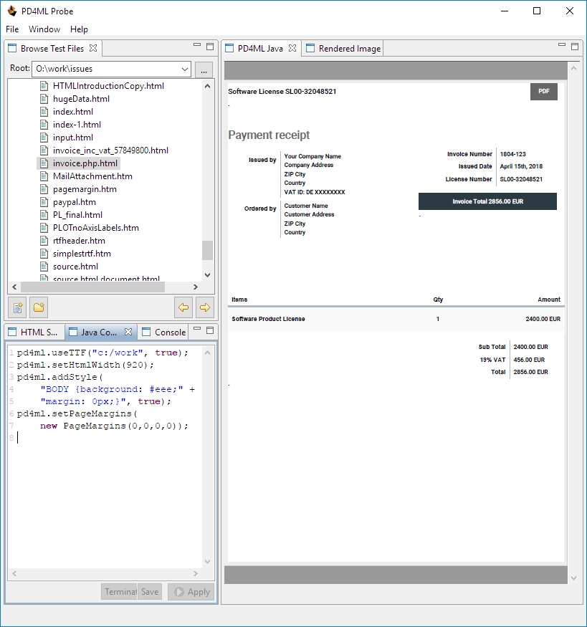The width and height of the screenshot is (587, 627).
Task: Close the PD4ML Java tab
Action: 292,49
